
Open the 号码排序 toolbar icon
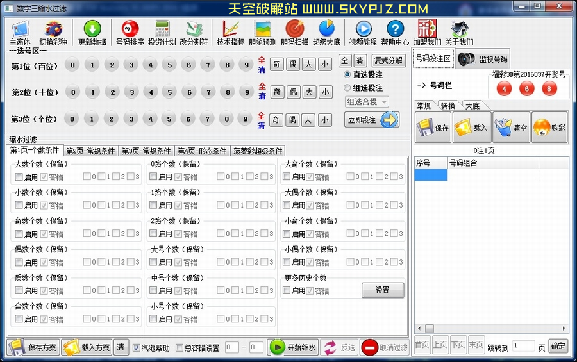[x=130, y=29]
